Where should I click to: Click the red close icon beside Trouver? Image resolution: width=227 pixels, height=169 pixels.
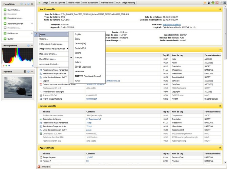click(x=39, y=167)
